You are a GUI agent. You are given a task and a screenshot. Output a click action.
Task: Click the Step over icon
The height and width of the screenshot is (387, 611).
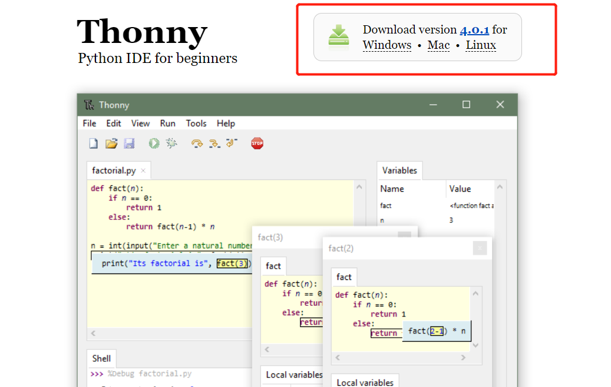(x=197, y=144)
